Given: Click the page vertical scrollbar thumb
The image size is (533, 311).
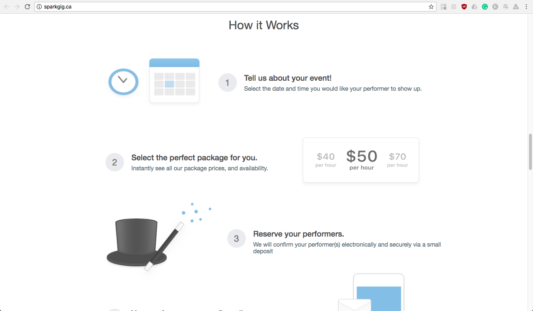Looking at the screenshot, I should pyautogui.click(x=530, y=152).
